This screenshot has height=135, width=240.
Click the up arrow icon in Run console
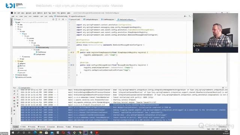click(x=18, y=91)
